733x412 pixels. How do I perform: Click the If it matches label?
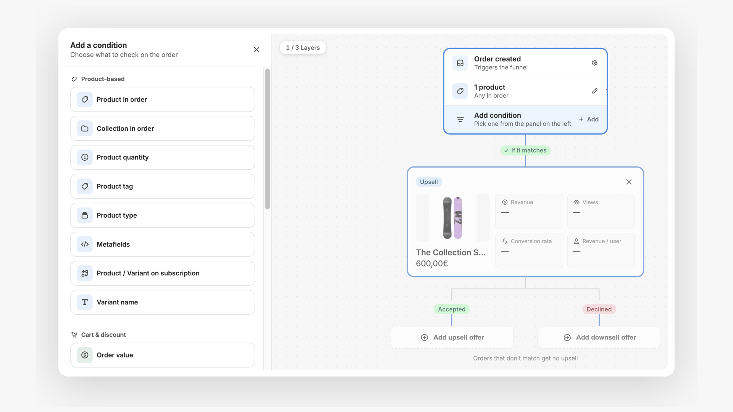click(525, 150)
